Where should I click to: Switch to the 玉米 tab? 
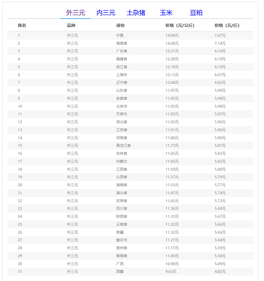point(166,13)
